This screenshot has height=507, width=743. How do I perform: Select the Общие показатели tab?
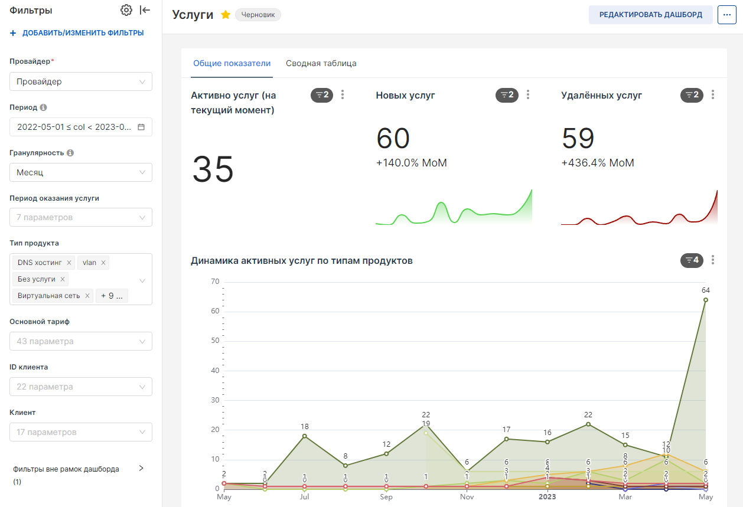coord(232,63)
